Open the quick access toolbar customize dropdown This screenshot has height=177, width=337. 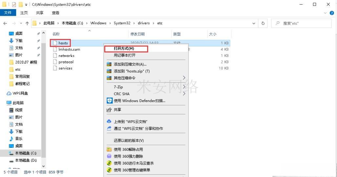[26, 5]
